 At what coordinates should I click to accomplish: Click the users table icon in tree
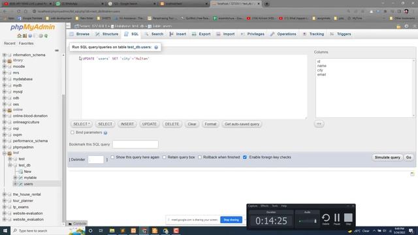pyautogui.click(x=20, y=184)
